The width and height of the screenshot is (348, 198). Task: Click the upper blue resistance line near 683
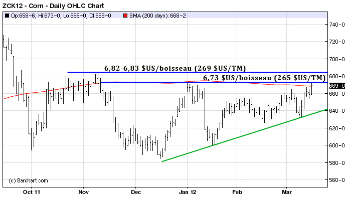[198, 72]
